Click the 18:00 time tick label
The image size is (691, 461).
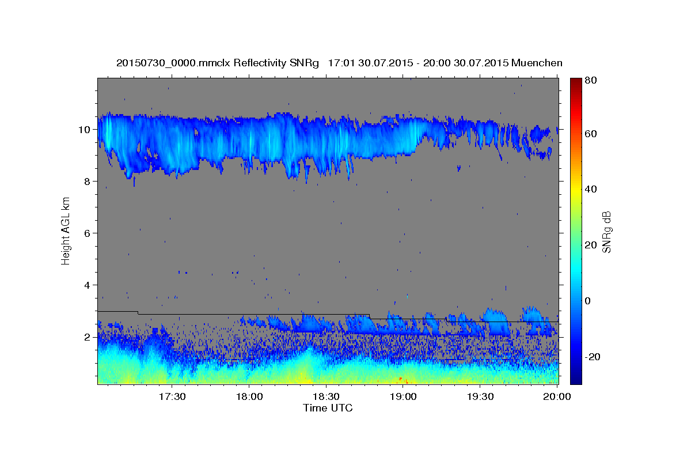pyautogui.click(x=249, y=396)
